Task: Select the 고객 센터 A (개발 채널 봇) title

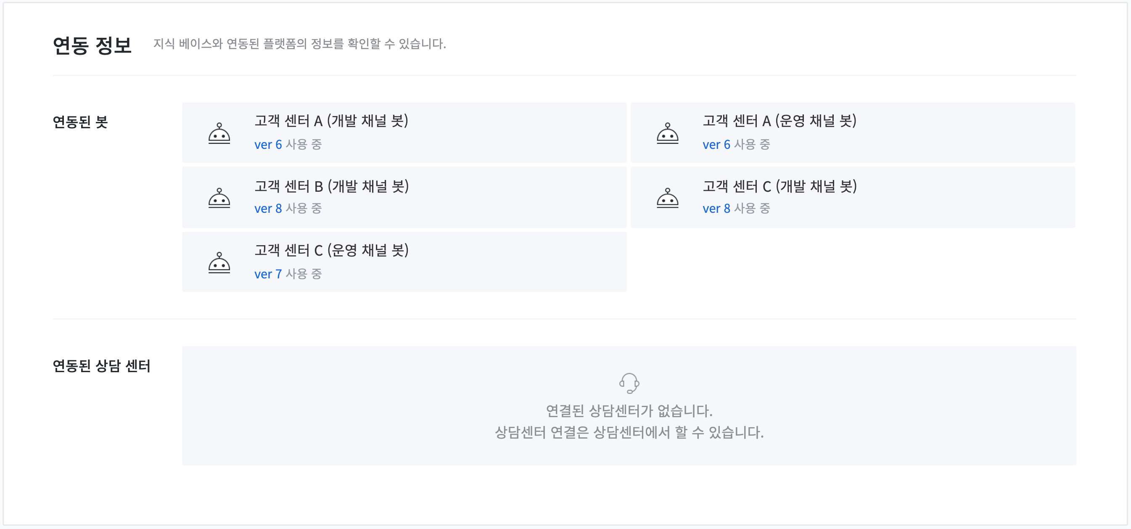Action: click(331, 121)
